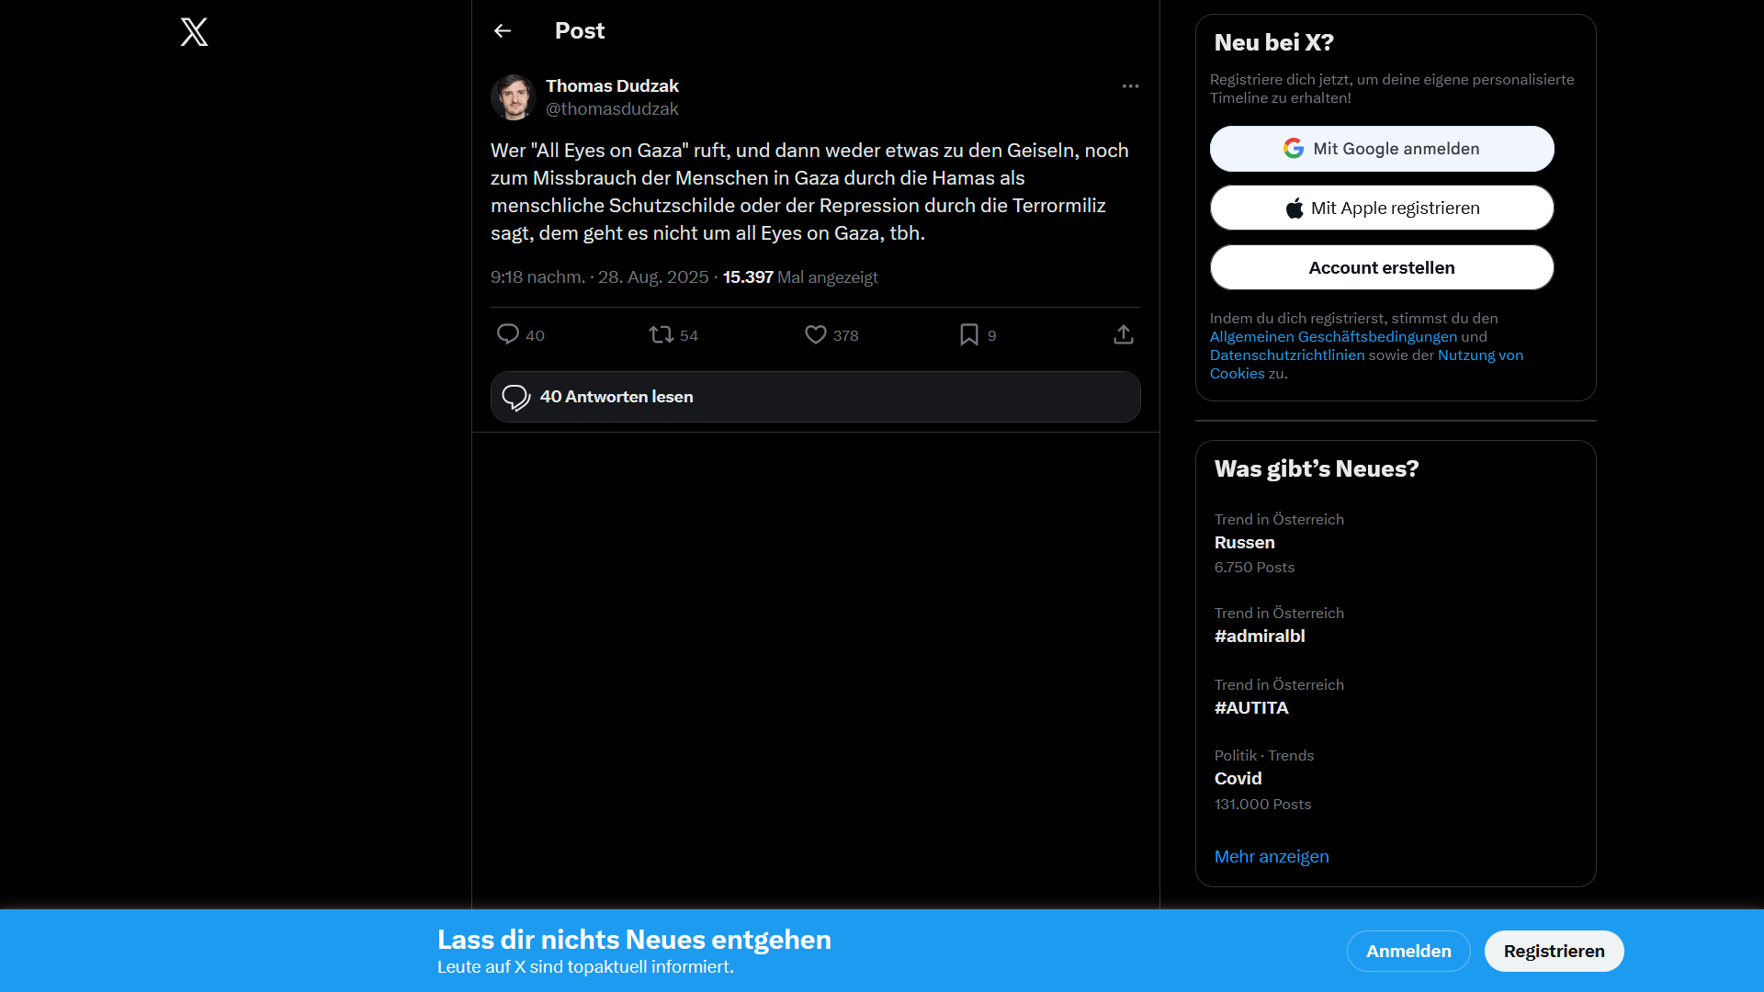Expand trends with Mehr anzeigen

(1271, 857)
